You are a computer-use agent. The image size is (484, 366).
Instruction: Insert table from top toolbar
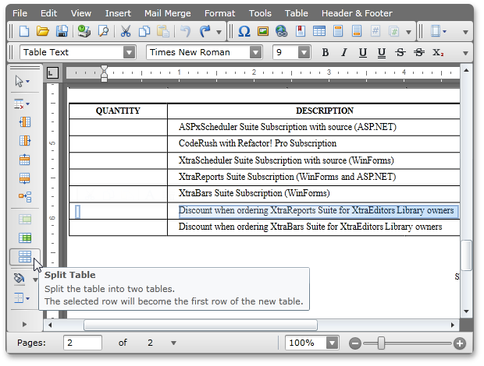tap(319, 31)
